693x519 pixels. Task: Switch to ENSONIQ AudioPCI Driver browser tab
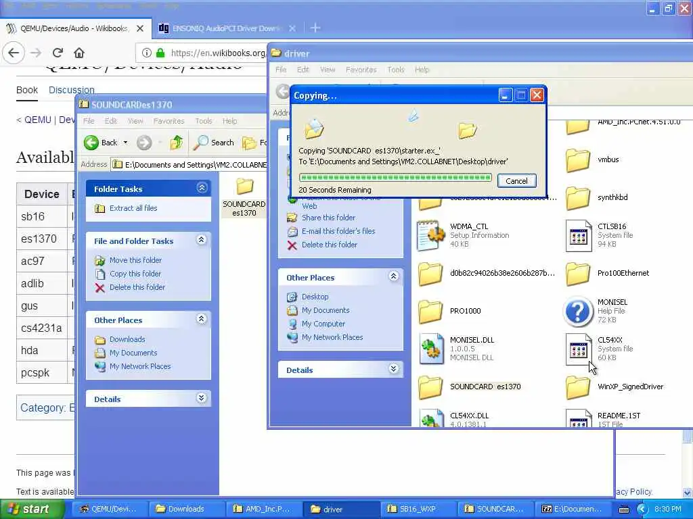pos(225,28)
